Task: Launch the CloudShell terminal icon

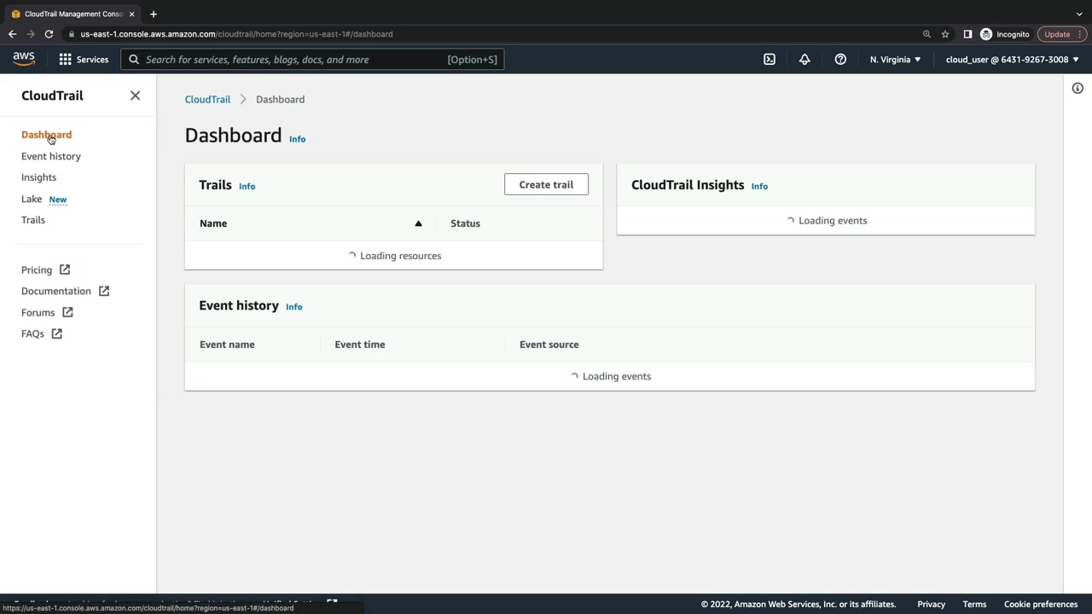Action: (770, 60)
